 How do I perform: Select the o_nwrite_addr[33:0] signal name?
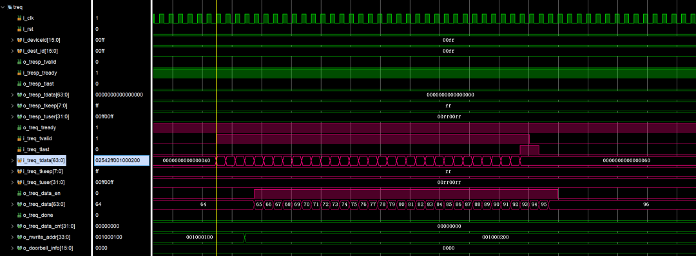46,237
